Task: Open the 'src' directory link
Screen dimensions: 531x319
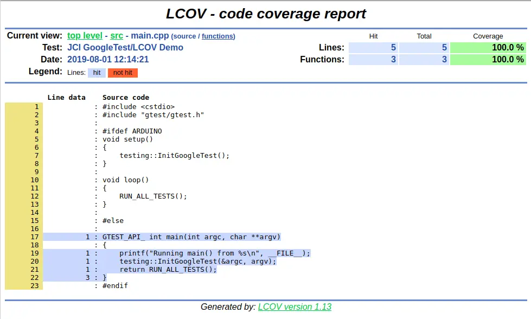Action: coord(117,36)
